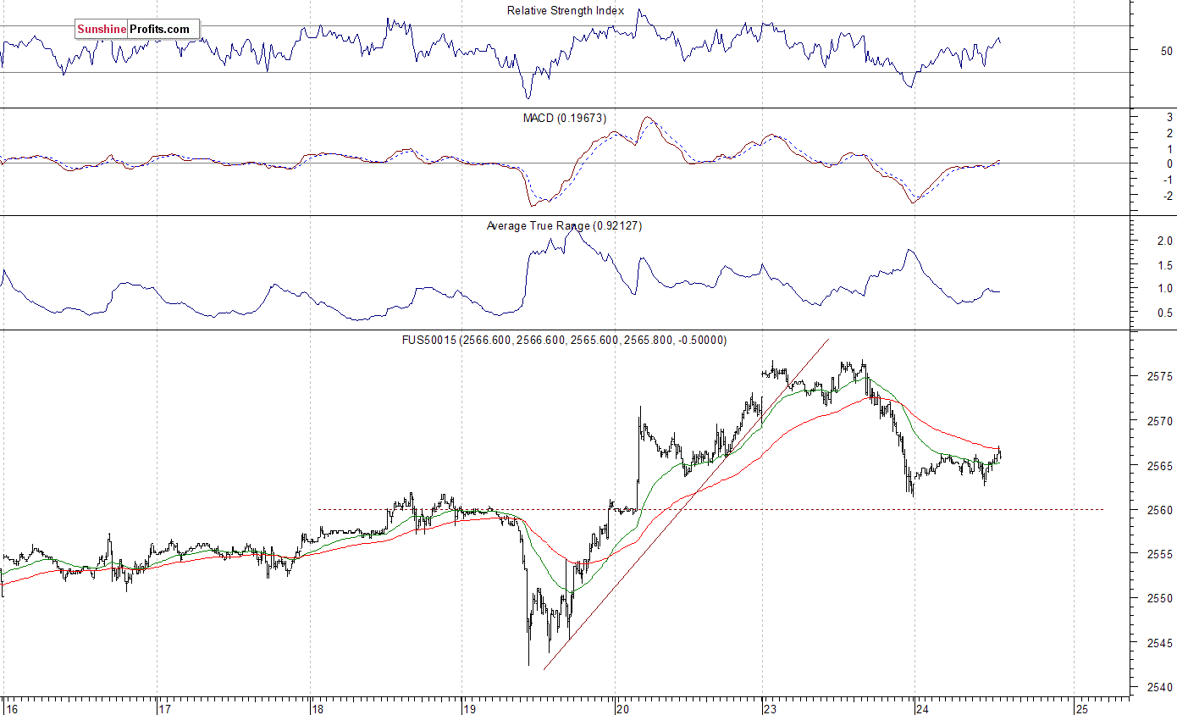Click the 2575 price axis label
The height and width of the screenshot is (715, 1177).
pyautogui.click(x=1160, y=376)
